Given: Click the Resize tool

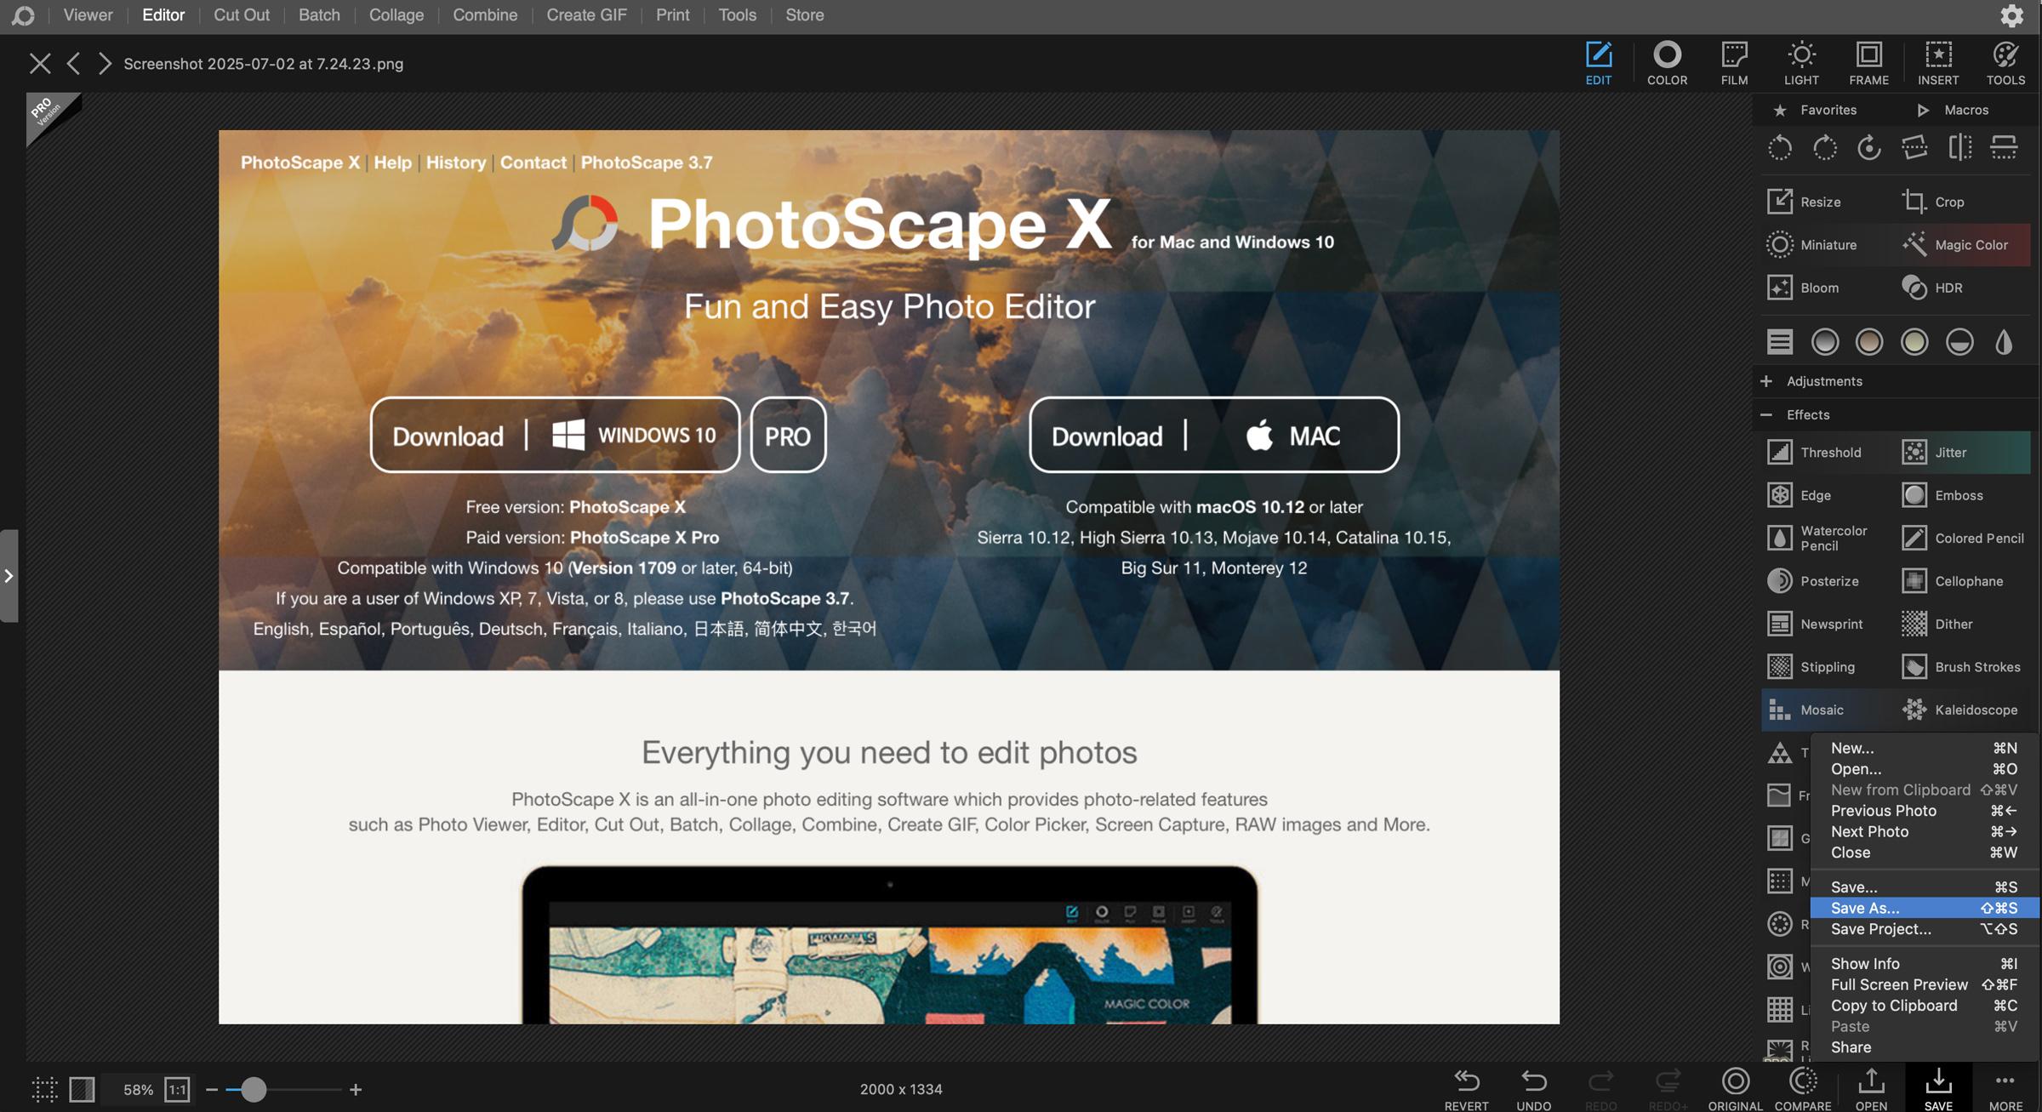Looking at the screenshot, I should (1804, 202).
